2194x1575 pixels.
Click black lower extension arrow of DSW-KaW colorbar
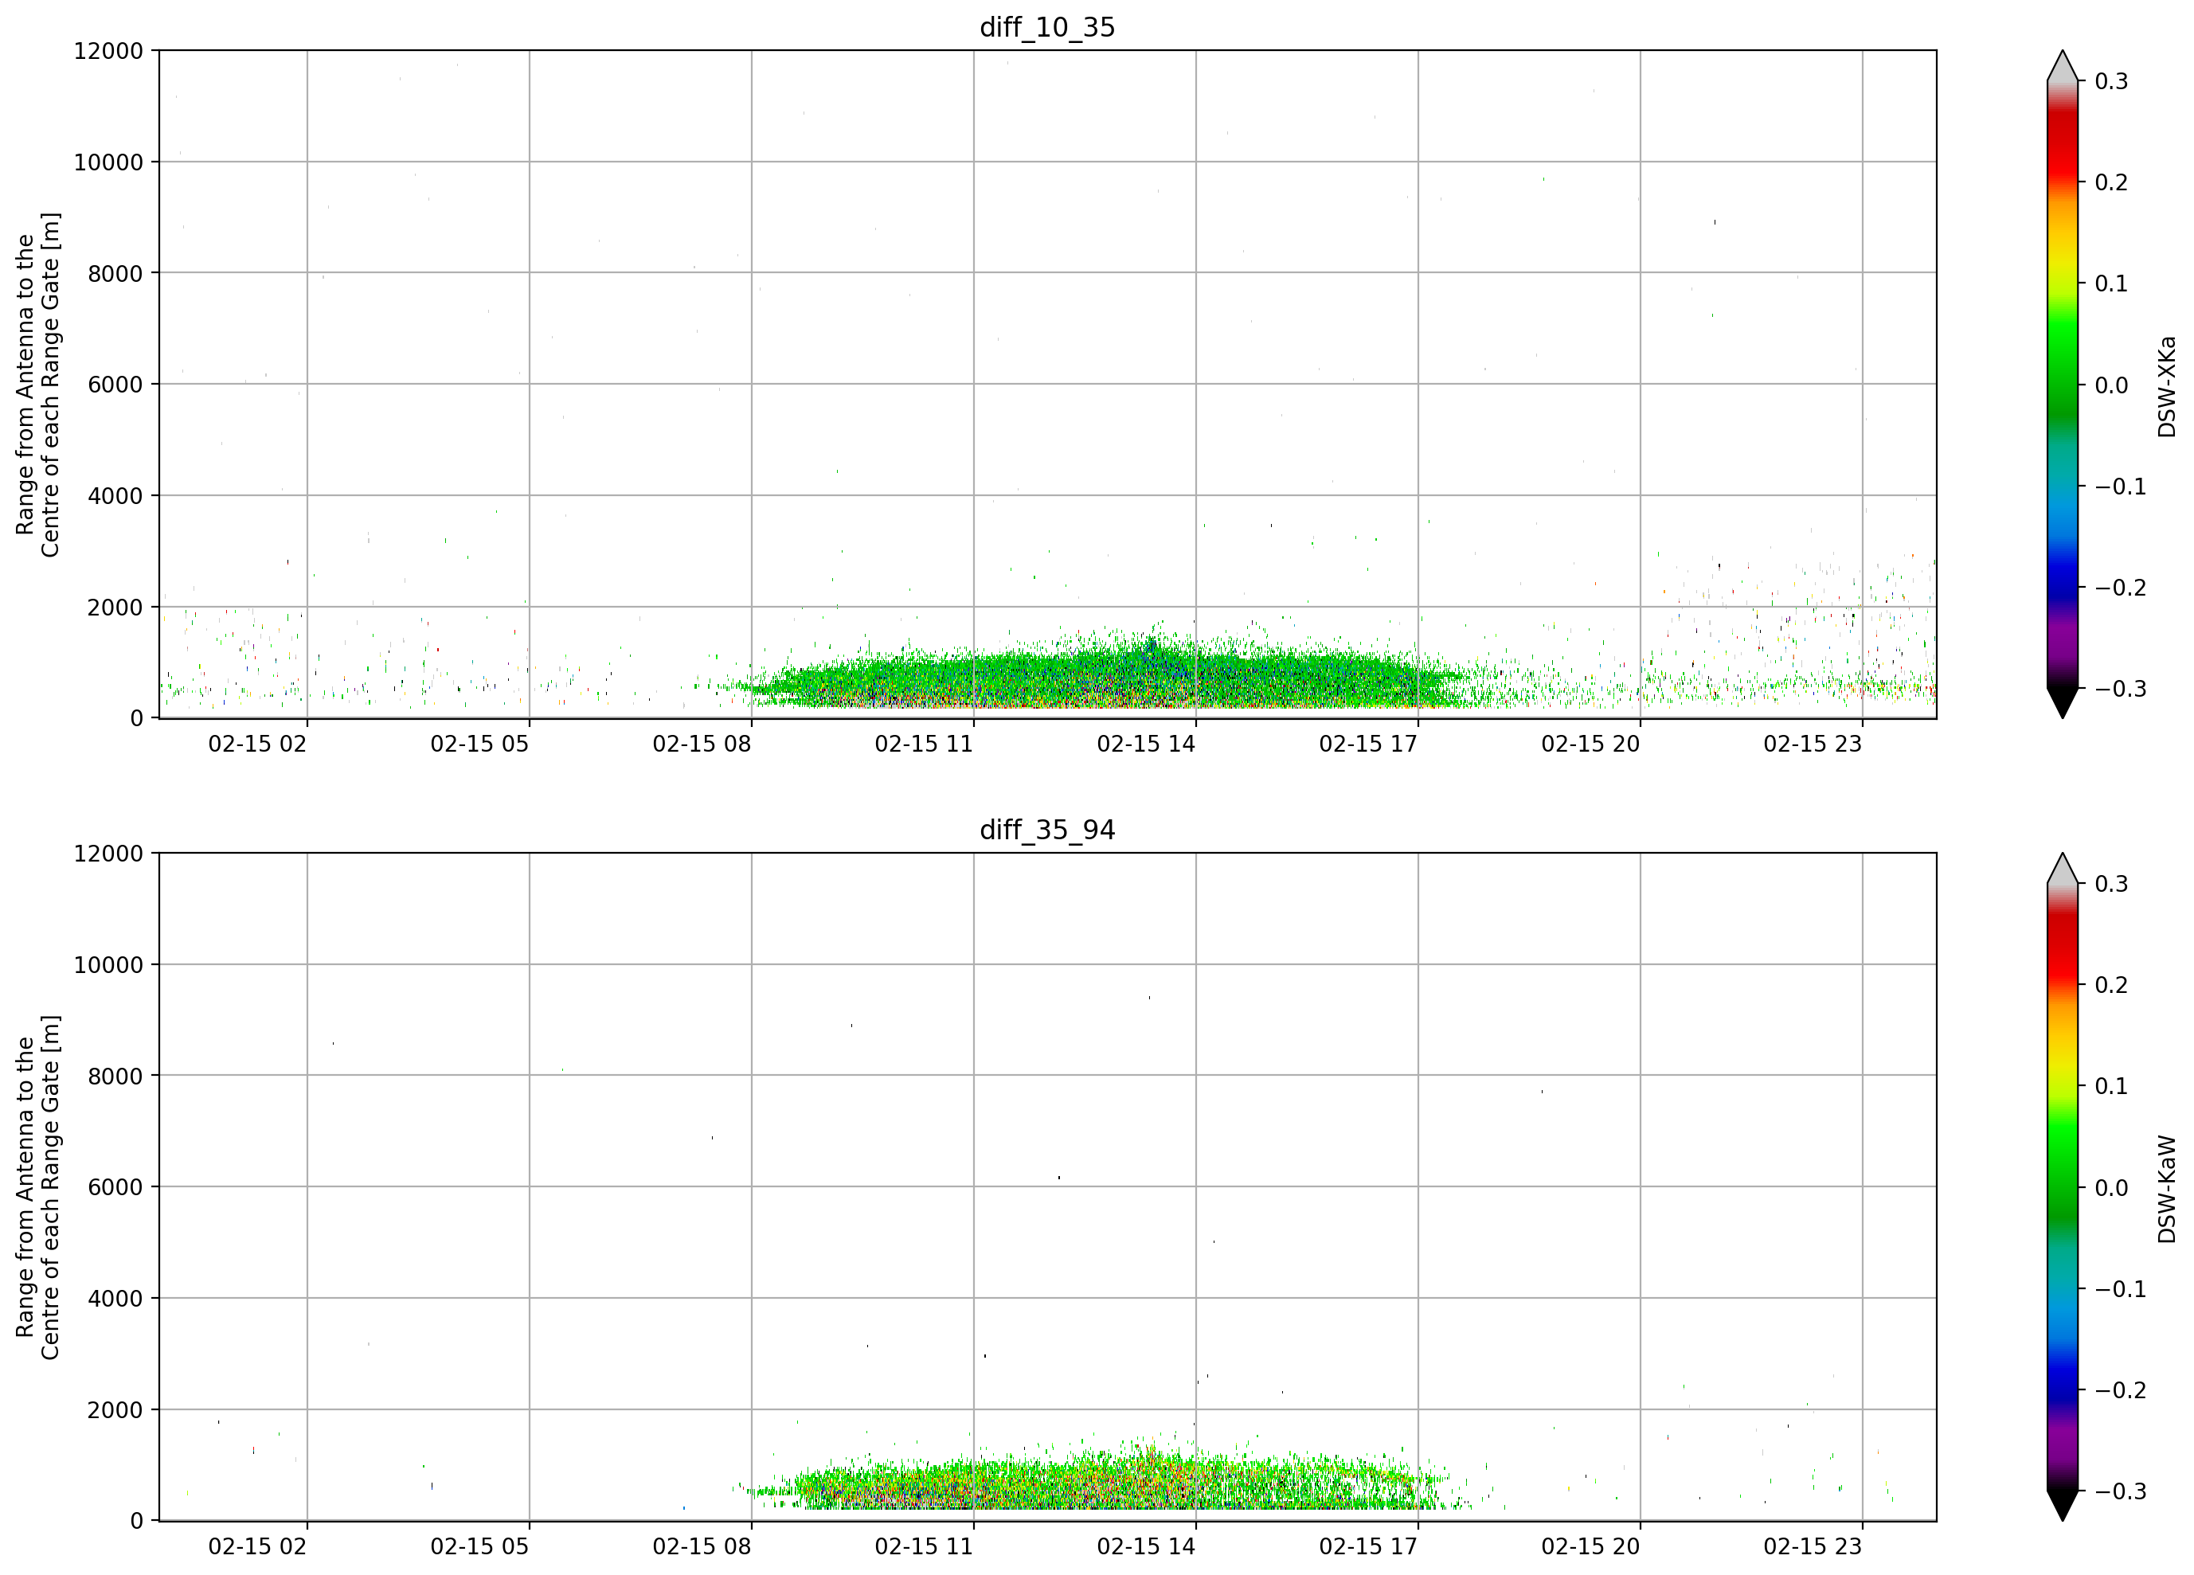[x=2063, y=1506]
